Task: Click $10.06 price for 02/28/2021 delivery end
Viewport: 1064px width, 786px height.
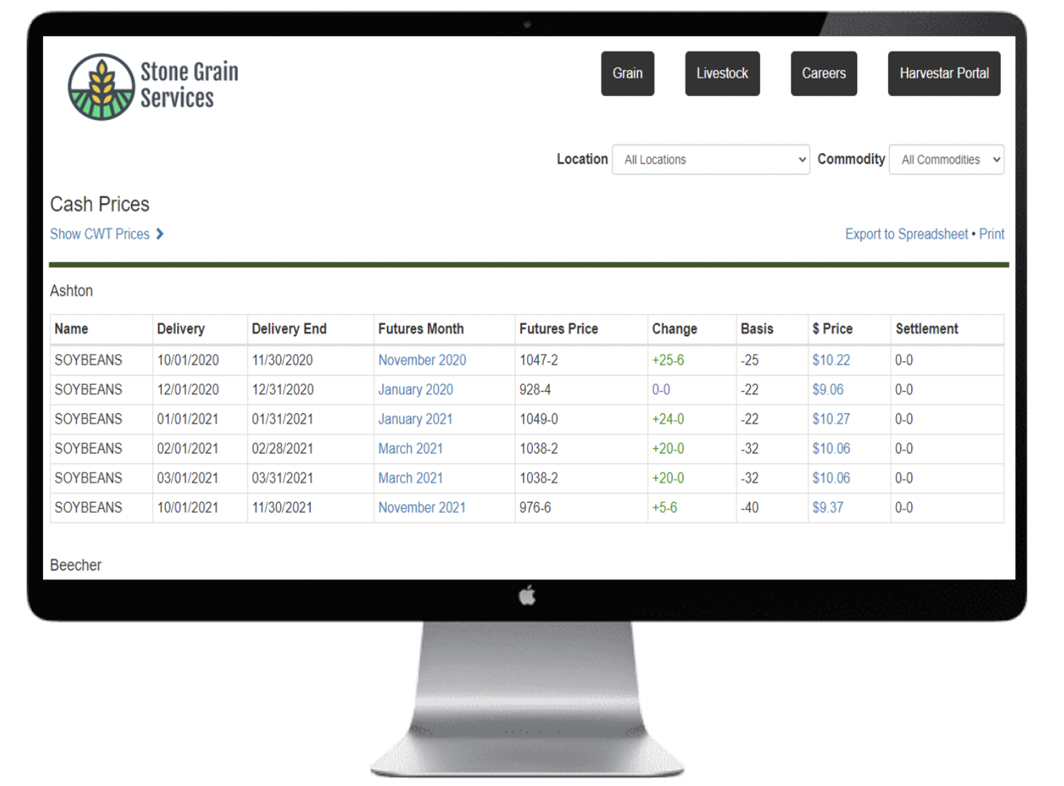Action: [831, 448]
